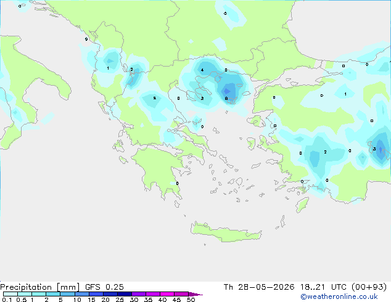Click the above-50 arrow tip of the legend
Screen dimensions: 391x302
[196, 294]
